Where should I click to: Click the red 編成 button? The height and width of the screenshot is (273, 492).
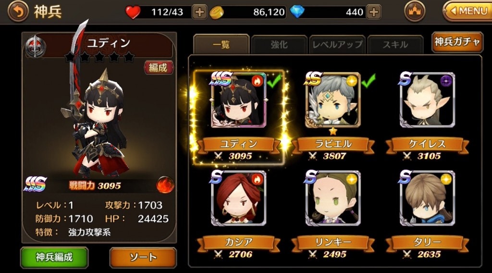[159, 67]
